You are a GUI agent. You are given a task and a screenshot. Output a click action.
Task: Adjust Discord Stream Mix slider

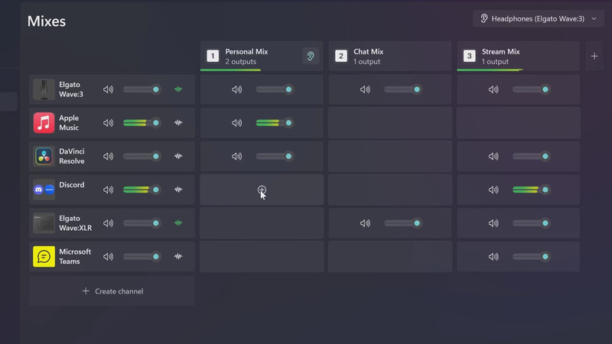click(x=531, y=190)
